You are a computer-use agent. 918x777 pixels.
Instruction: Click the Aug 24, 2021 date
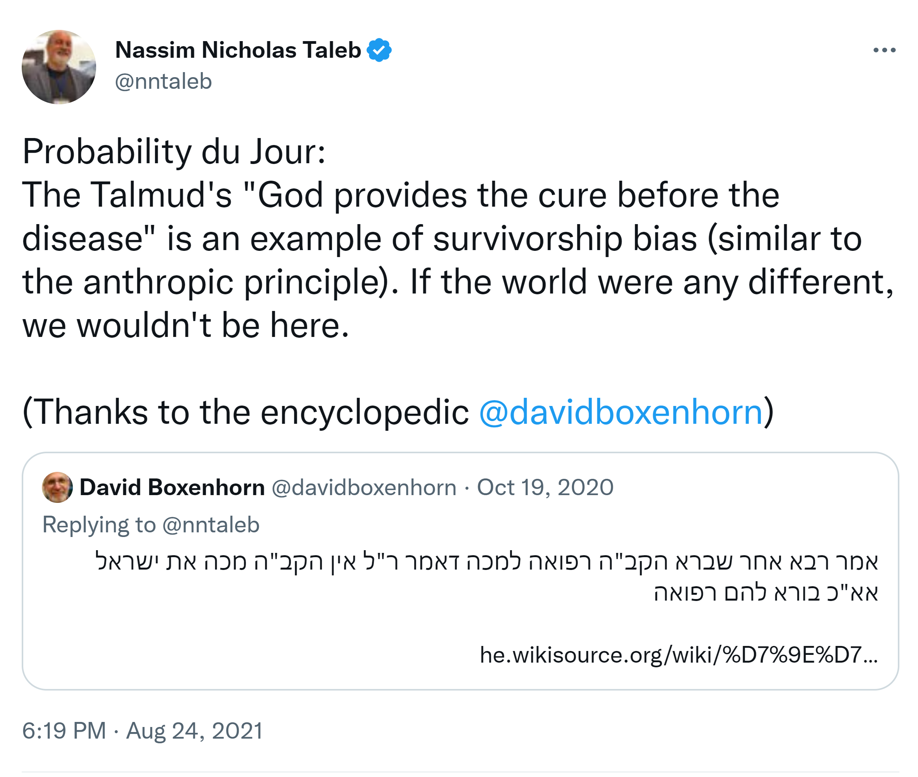pos(194,731)
